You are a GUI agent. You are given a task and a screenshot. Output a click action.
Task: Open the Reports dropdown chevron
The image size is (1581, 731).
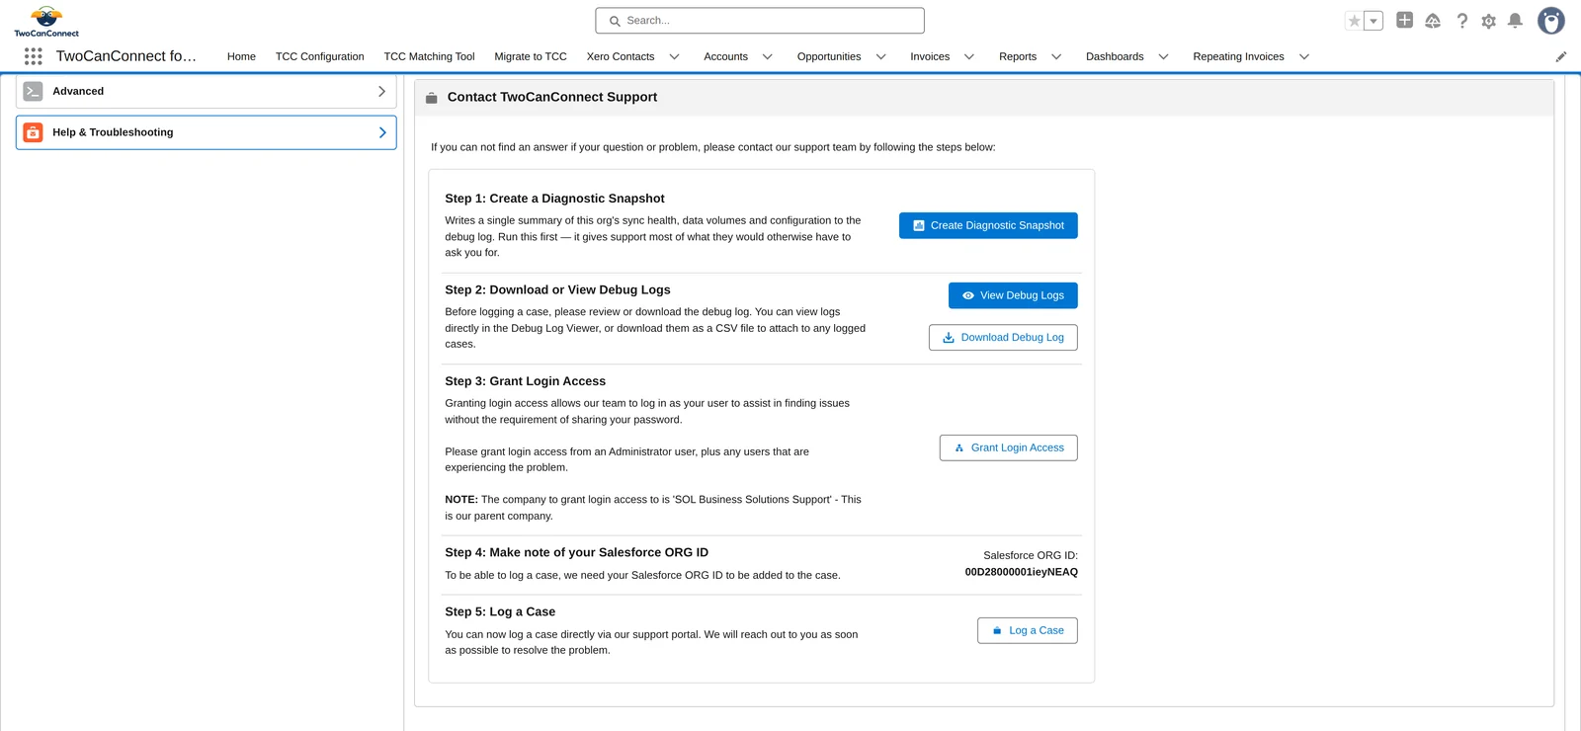click(1056, 56)
